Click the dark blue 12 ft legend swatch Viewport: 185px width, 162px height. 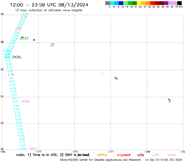coord(121,3)
